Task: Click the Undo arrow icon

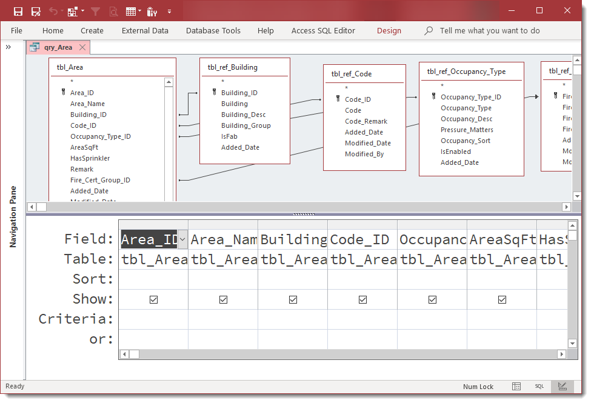Action: (53, 12)
